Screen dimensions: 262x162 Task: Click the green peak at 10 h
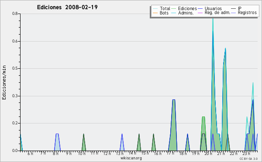click(84, 142)
